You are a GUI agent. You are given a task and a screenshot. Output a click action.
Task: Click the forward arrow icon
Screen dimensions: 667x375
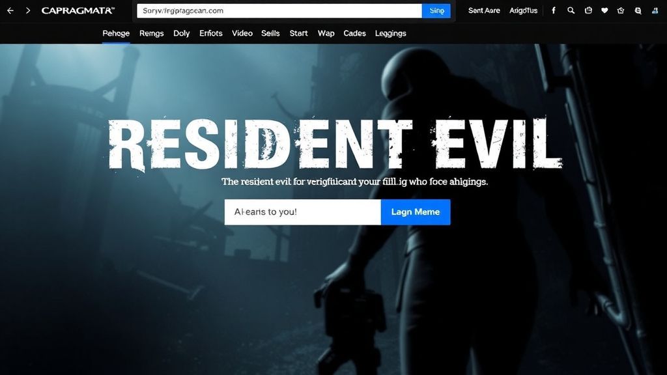pyautogui.click(x=27, y=11)
